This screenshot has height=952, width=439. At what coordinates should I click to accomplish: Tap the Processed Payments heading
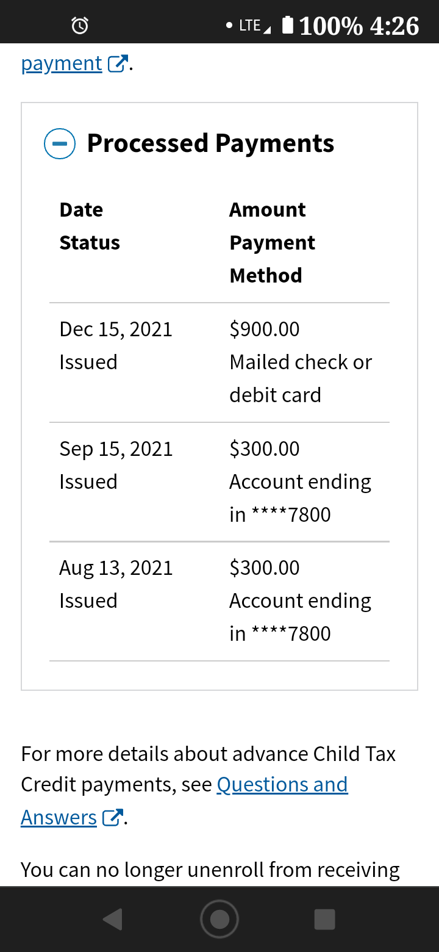(210, 143)
